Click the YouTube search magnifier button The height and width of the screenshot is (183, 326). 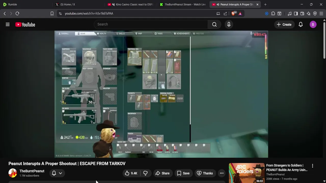[x=214, y=24]
